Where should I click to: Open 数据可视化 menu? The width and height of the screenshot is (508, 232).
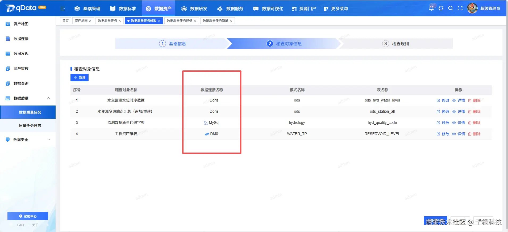pyautogui.click(x=268, y=9)
